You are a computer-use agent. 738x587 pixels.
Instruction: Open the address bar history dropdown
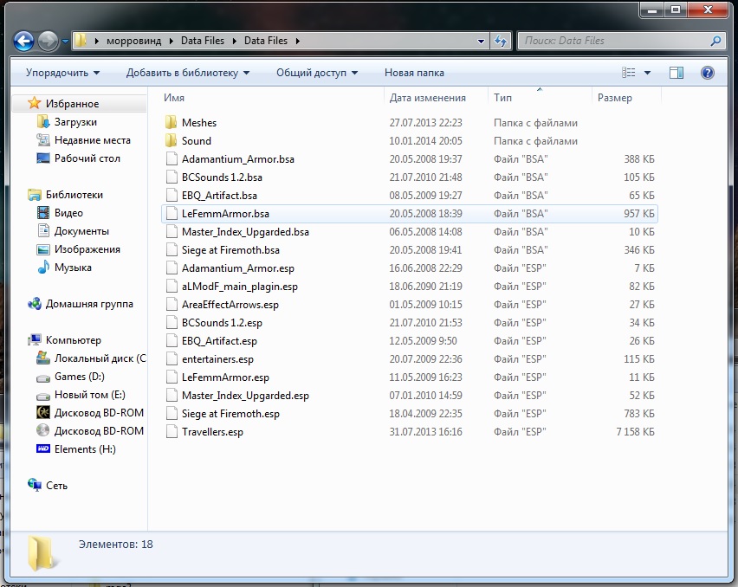(x=481, y=41)
